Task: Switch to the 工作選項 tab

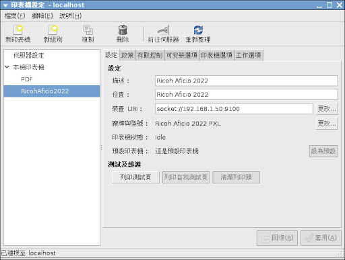Action: pos(249,55)
